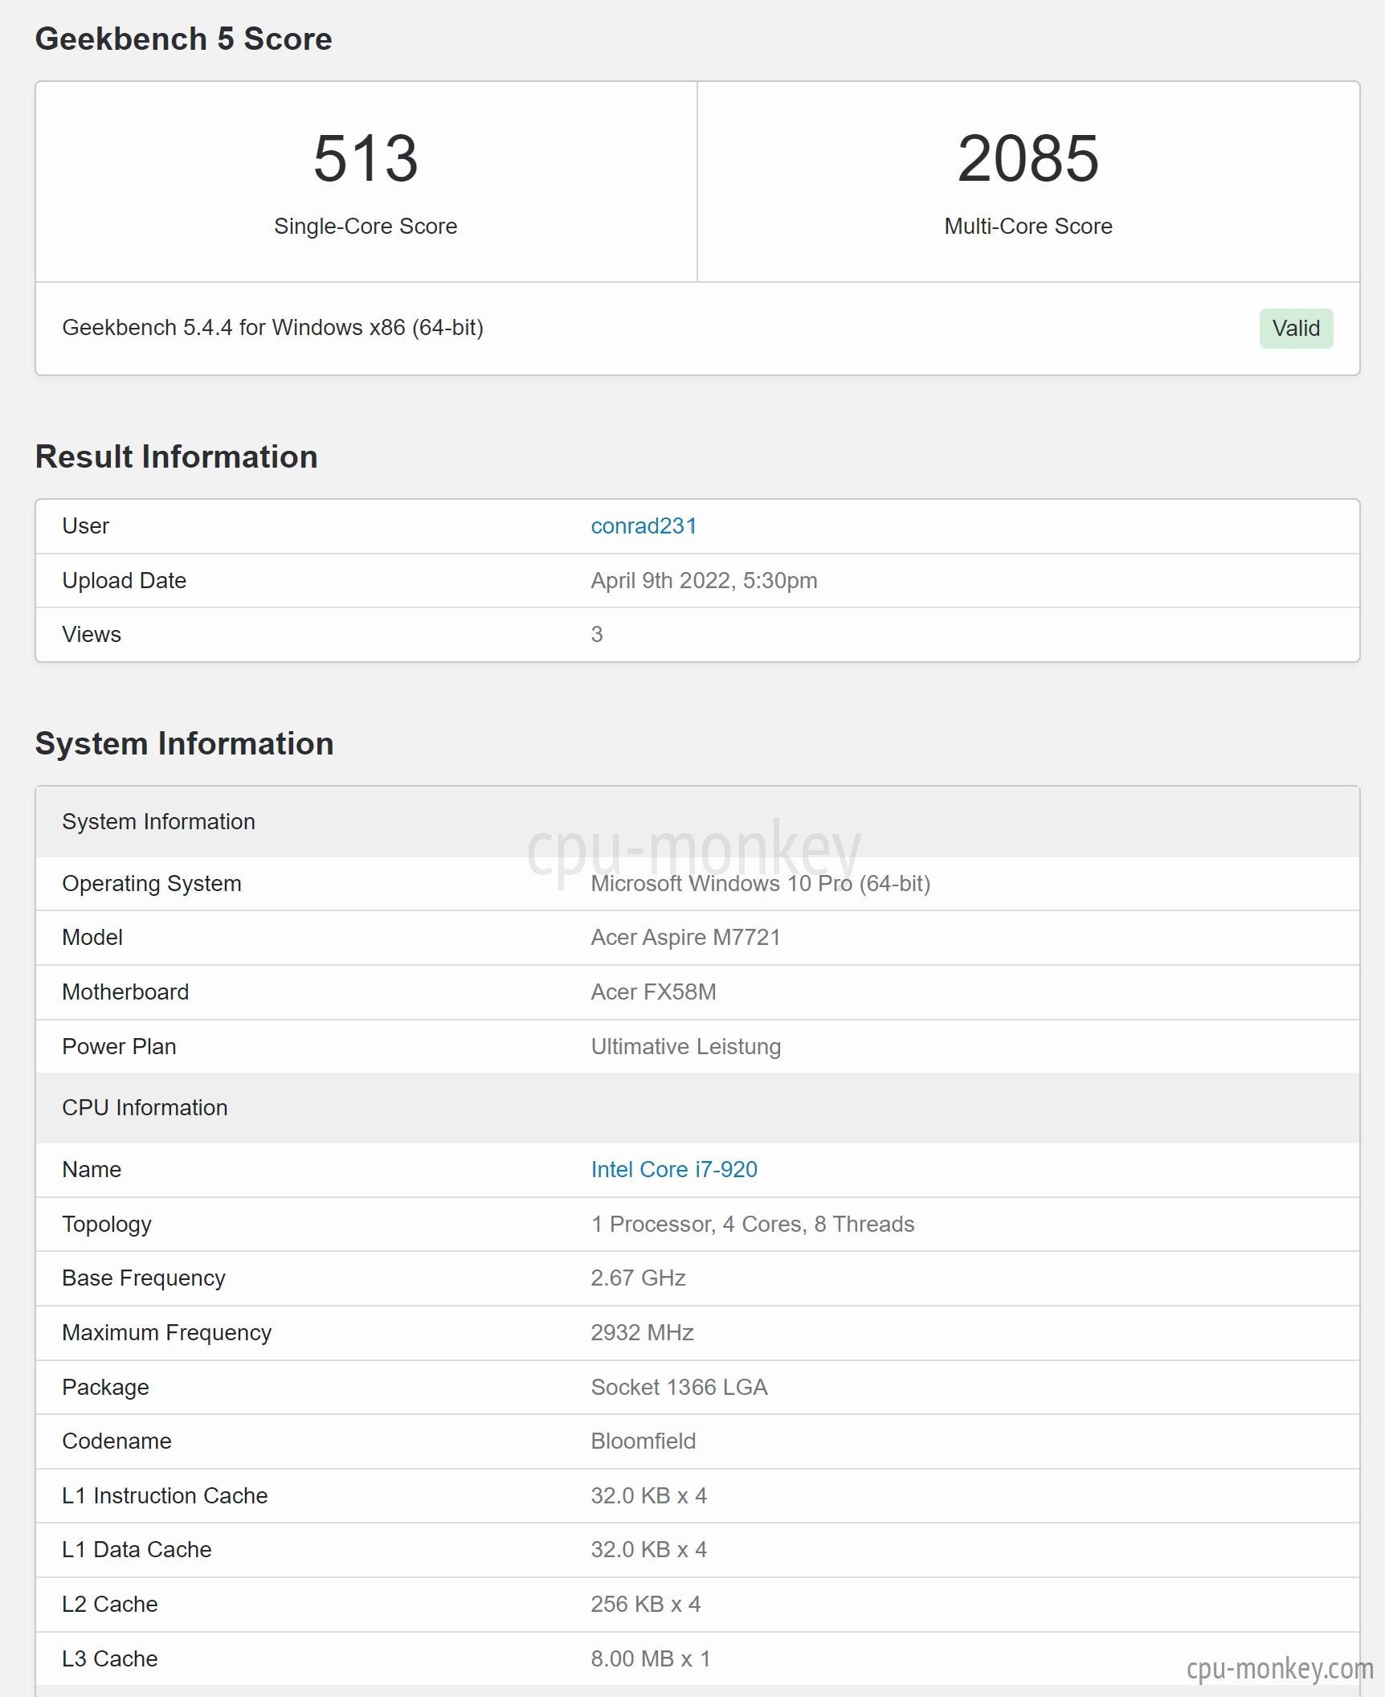This screenshot has width=1385, height=1697.
Task: Click the Acer FX58M motherboard value
Action: [653, 992]
